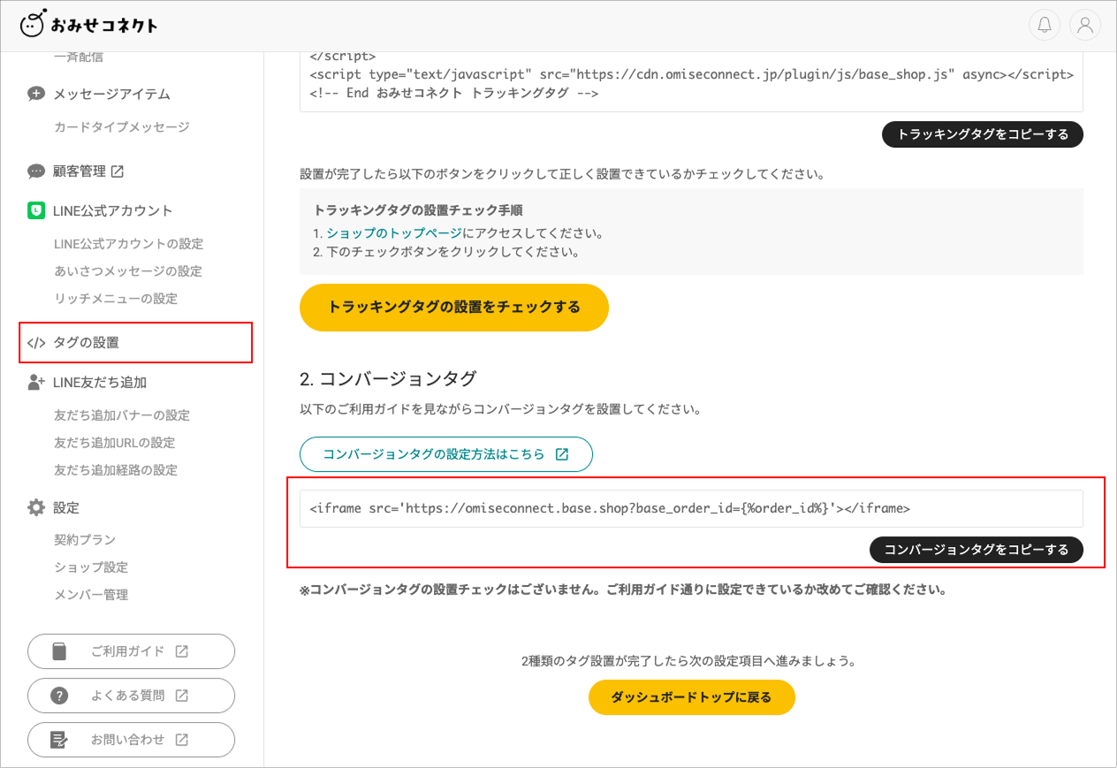Click the 設定 gear icon
Viewport: 1117px width, 768px height.
pos(36,507)
